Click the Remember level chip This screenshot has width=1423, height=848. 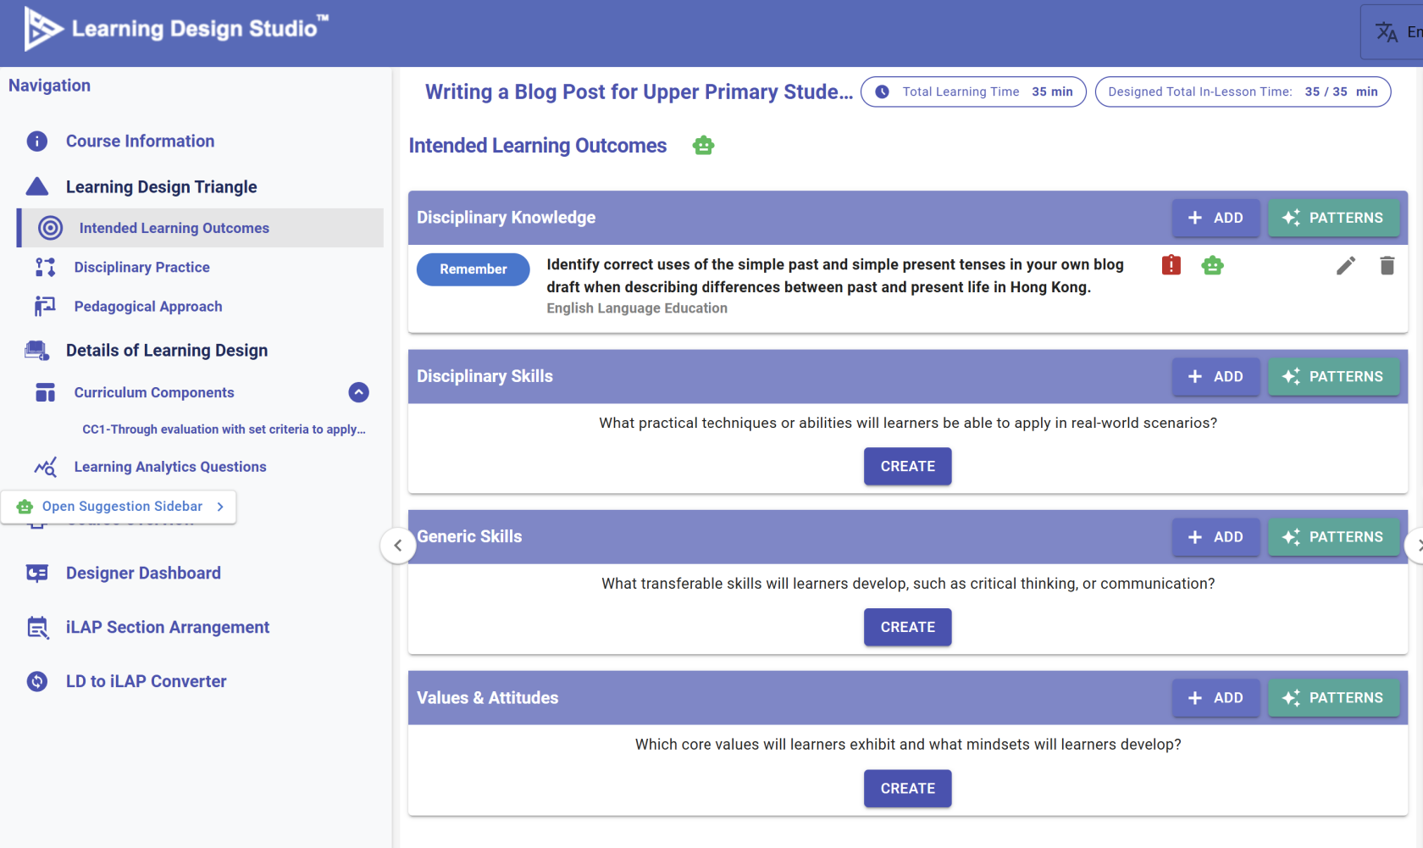(x=473, y=269)
